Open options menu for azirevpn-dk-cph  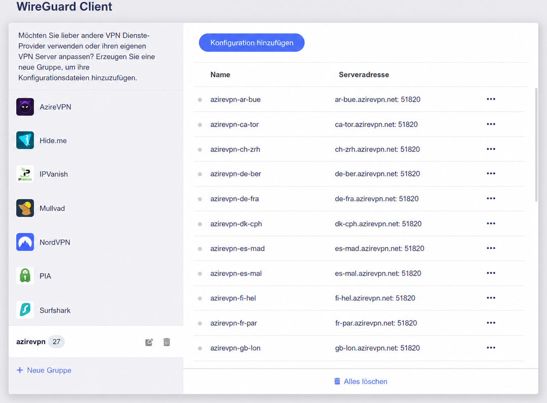point(491,223)
